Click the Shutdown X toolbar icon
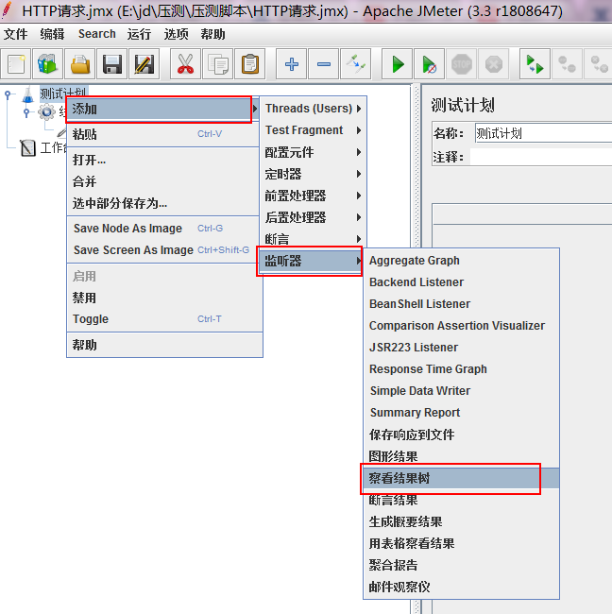612x614 pixels. (x=493, y=64)
